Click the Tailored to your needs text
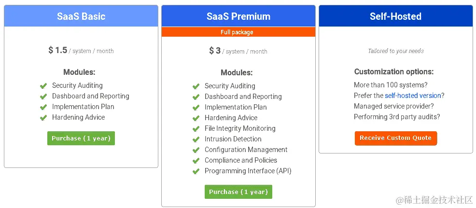 point(395,51)
